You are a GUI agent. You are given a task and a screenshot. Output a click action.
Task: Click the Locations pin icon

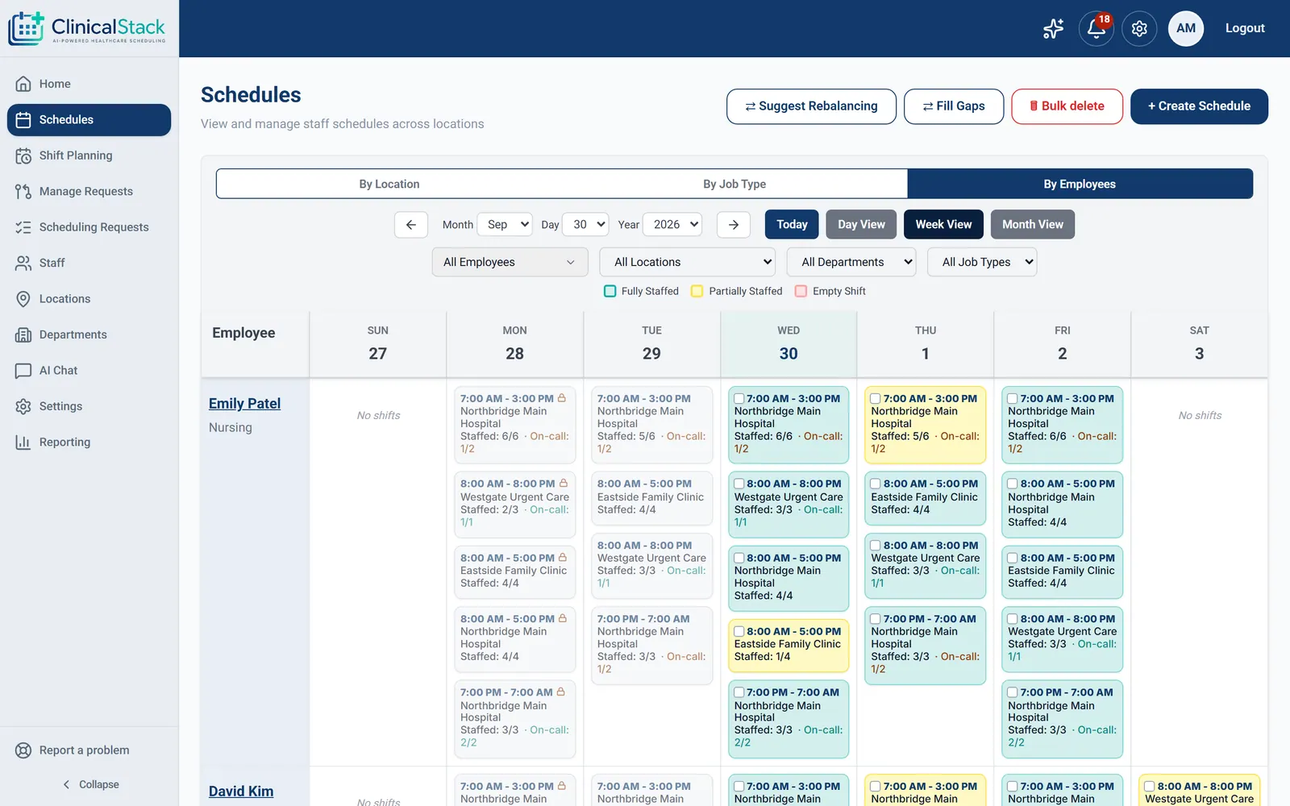point(23,299)
